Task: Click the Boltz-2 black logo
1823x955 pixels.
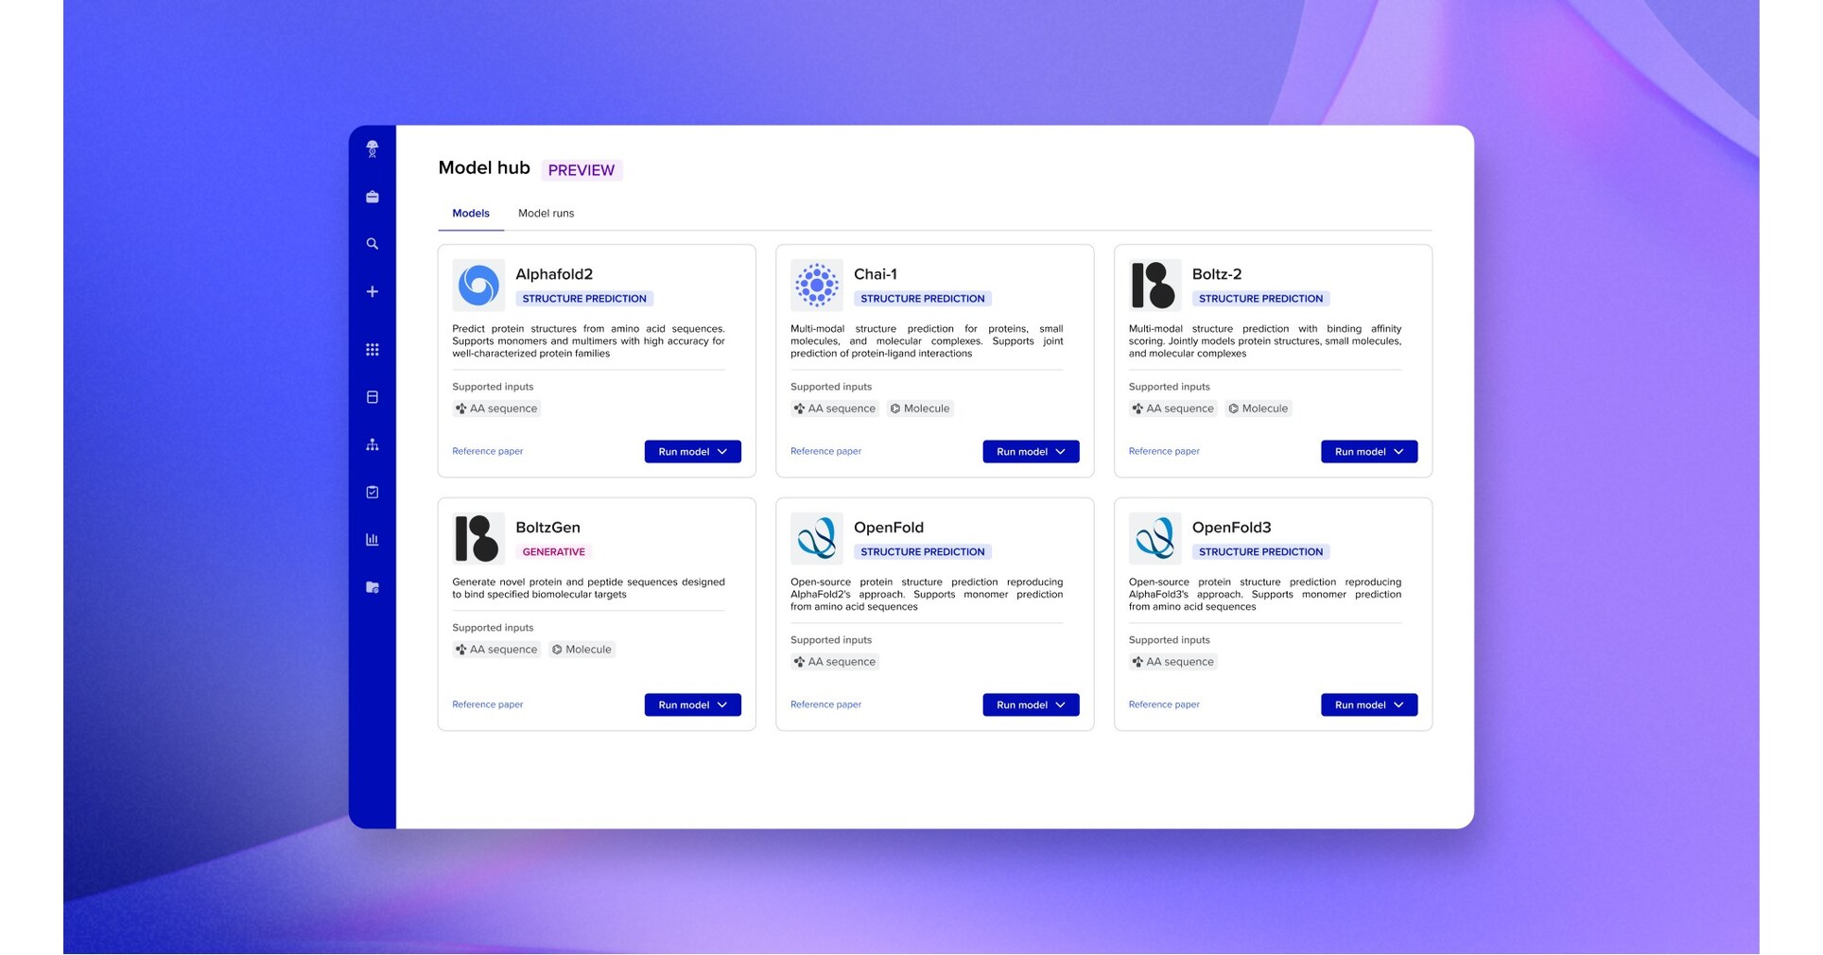Action: [x=1155, y=285]
